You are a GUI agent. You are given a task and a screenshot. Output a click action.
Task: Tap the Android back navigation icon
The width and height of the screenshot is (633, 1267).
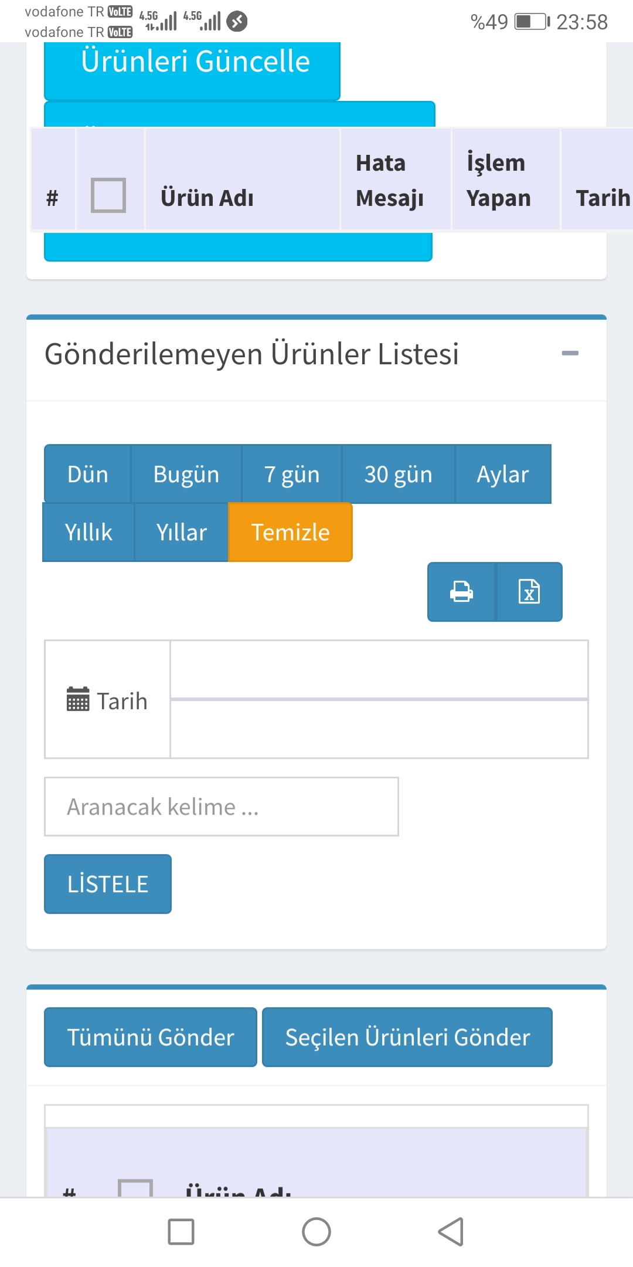(x=451, y=1231)
